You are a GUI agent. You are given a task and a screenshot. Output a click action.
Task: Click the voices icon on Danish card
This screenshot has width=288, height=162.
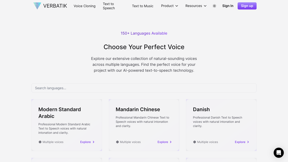(x=195, y=142)
